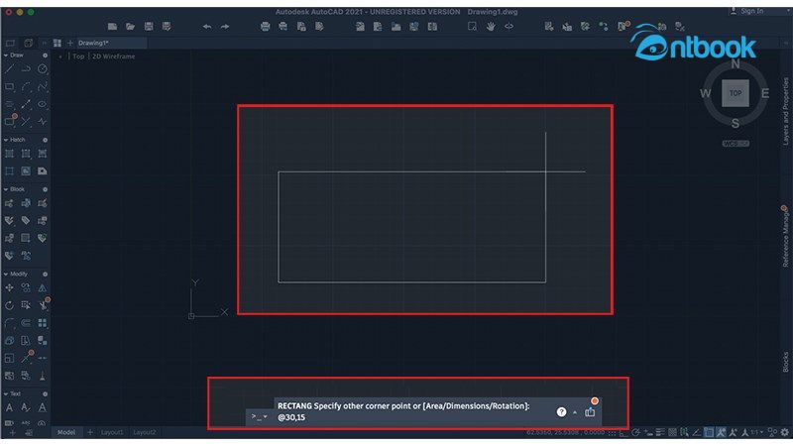
Task: Collapse the Text panel
Action: point(6,393)
